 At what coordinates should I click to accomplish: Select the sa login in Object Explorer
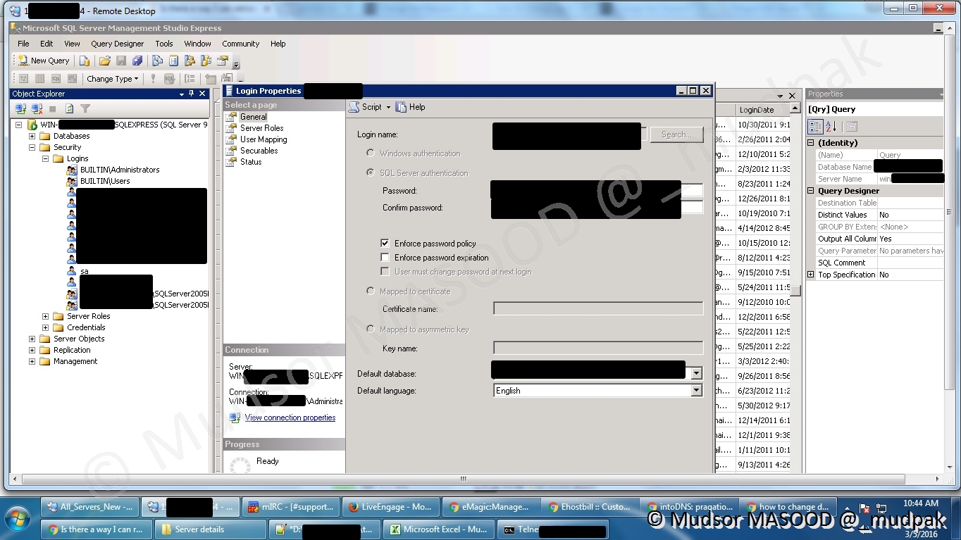(x=84, y=271)
